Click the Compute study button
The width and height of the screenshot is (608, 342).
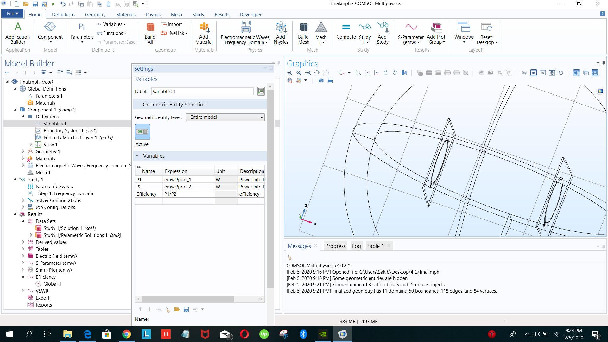coord(346,31)
